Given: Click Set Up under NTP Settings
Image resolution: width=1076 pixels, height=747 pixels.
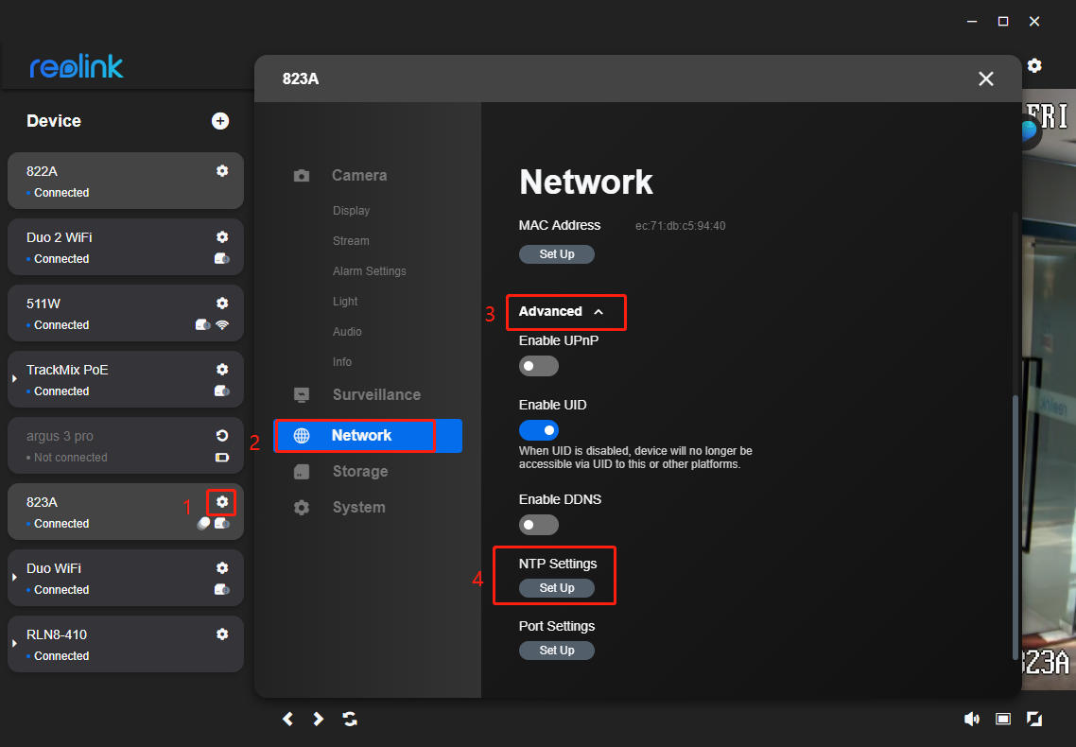Looking at the screenshot, I should point(557,588).
